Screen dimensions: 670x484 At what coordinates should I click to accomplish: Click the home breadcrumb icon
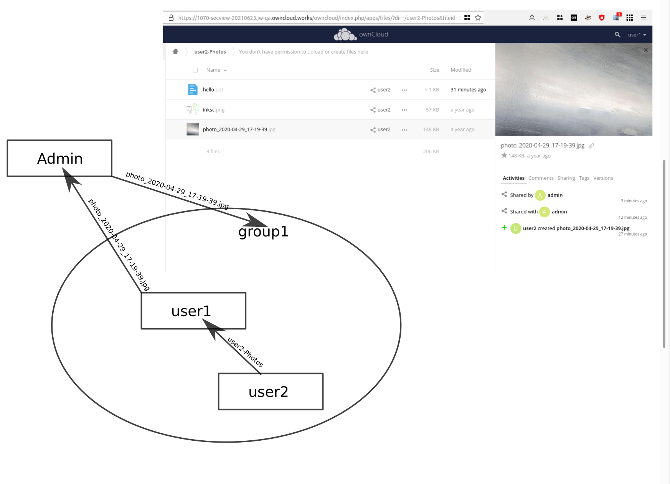coord(175,51)
